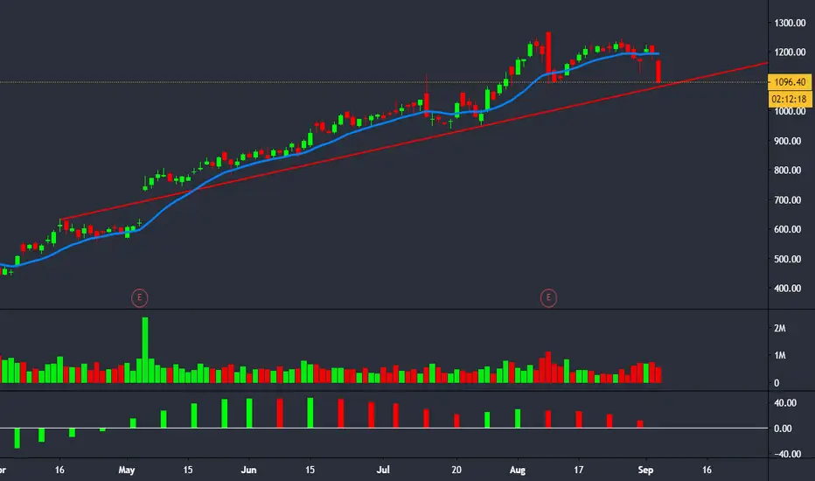The image size is (815, 481).
Task: Click the 800.00 price axis label
Action: (789, 170)
